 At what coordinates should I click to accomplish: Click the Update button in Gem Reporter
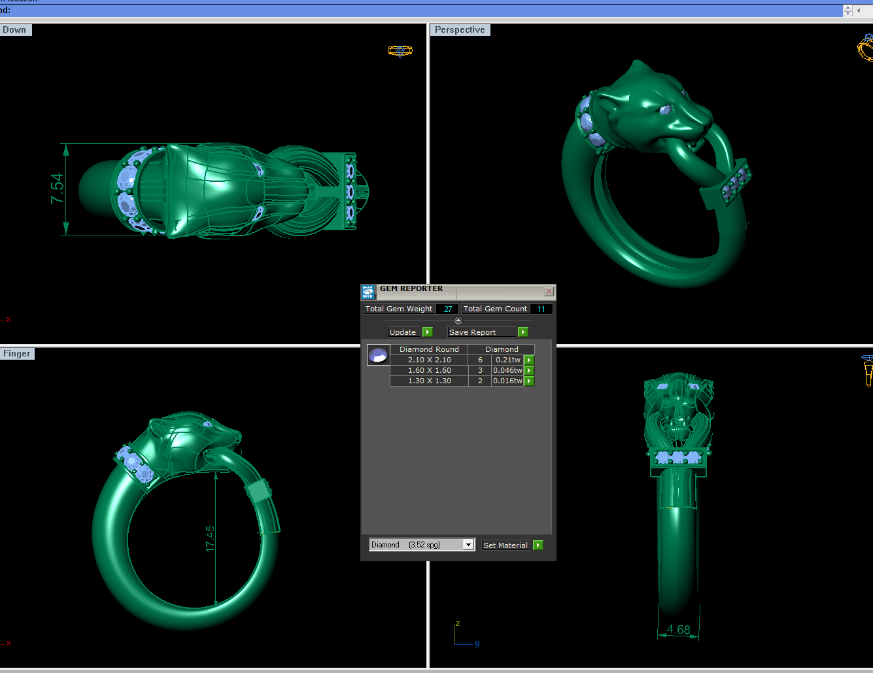pos(405,332)
